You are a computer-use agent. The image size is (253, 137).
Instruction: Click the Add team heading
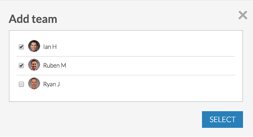tap(33, 19)
